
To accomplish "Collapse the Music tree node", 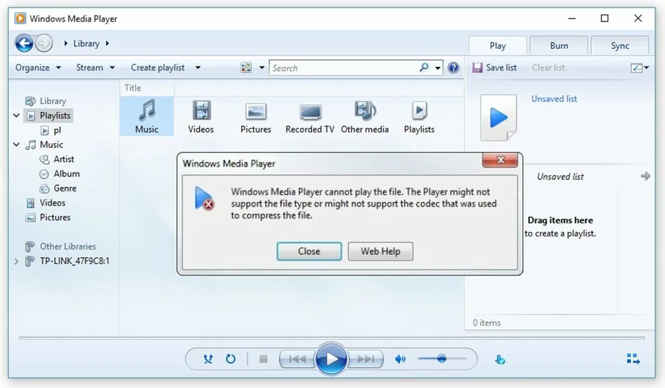I will (16, 145).
